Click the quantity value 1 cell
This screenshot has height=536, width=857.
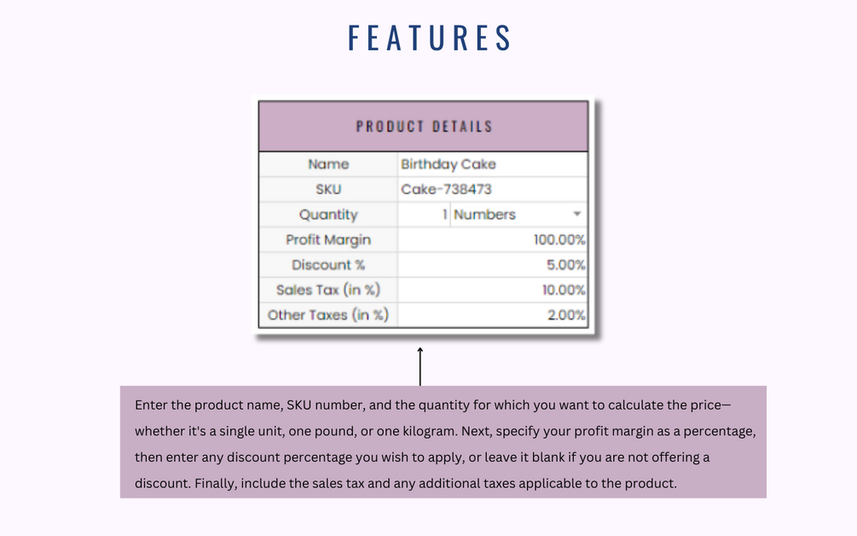point(424,215)
